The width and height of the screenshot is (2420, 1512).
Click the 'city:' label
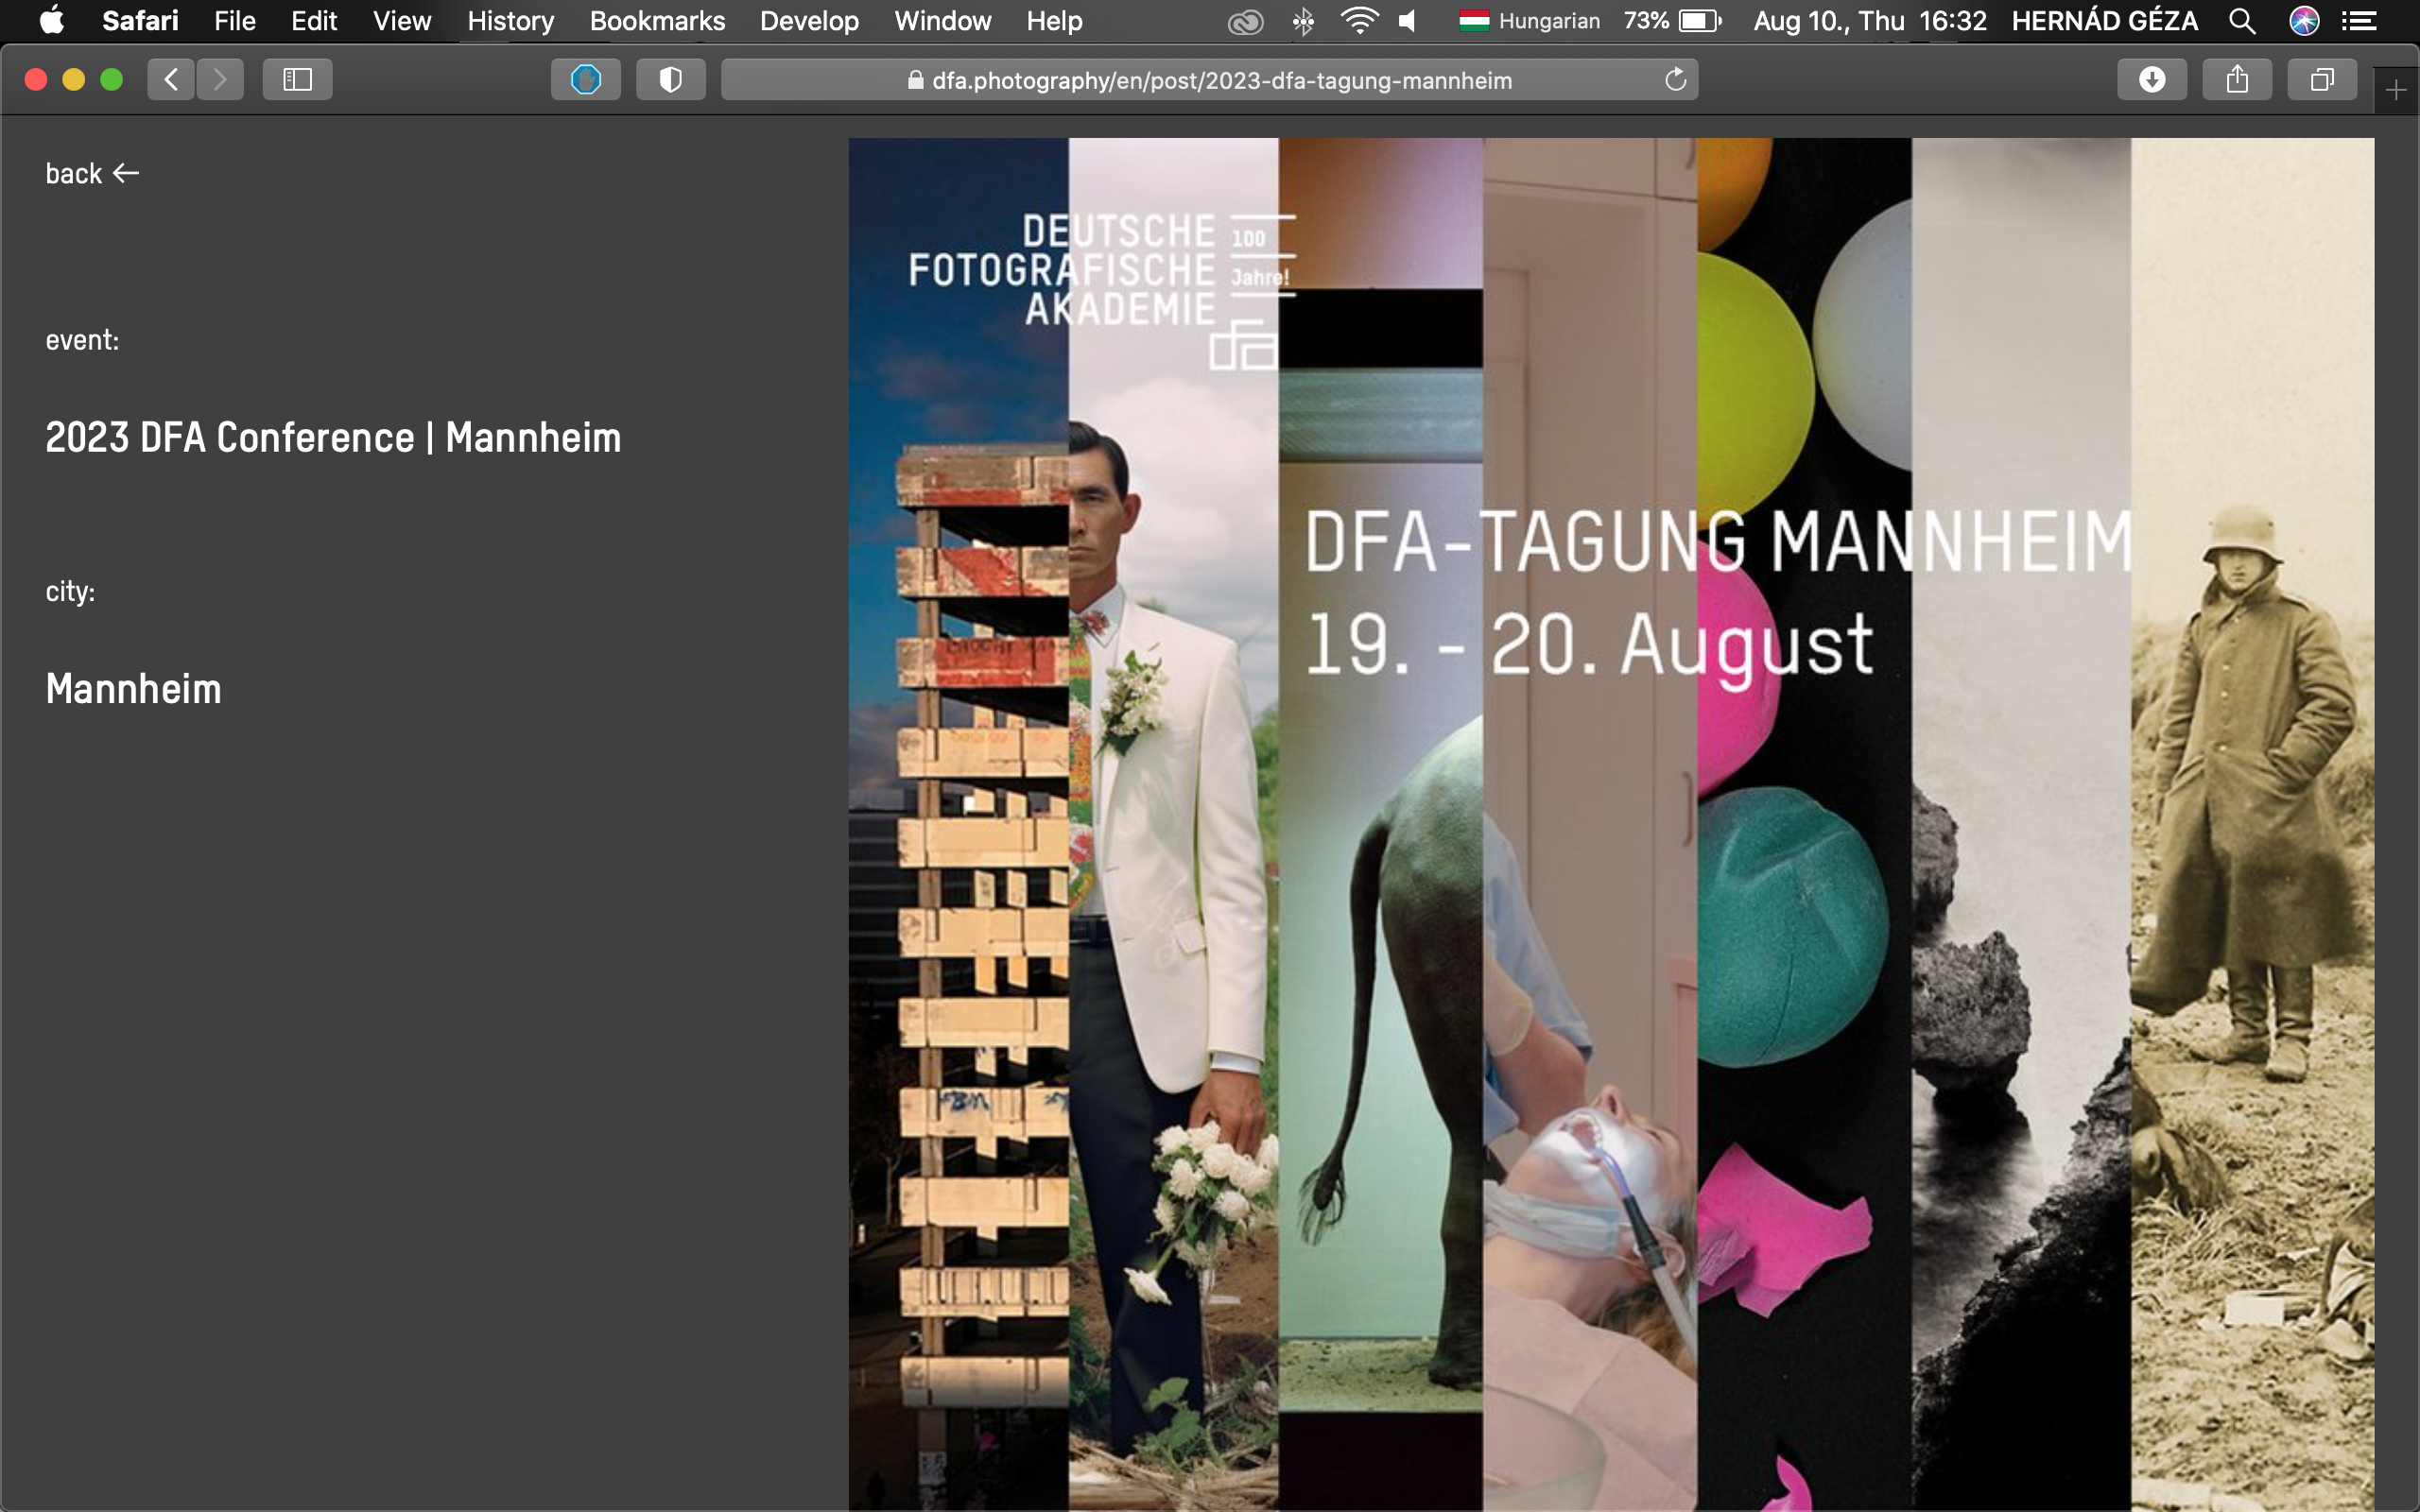70,591
